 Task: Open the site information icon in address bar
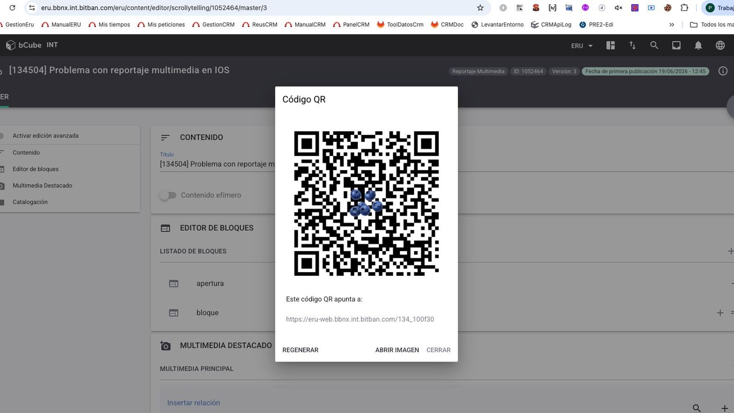coord(32,8)
